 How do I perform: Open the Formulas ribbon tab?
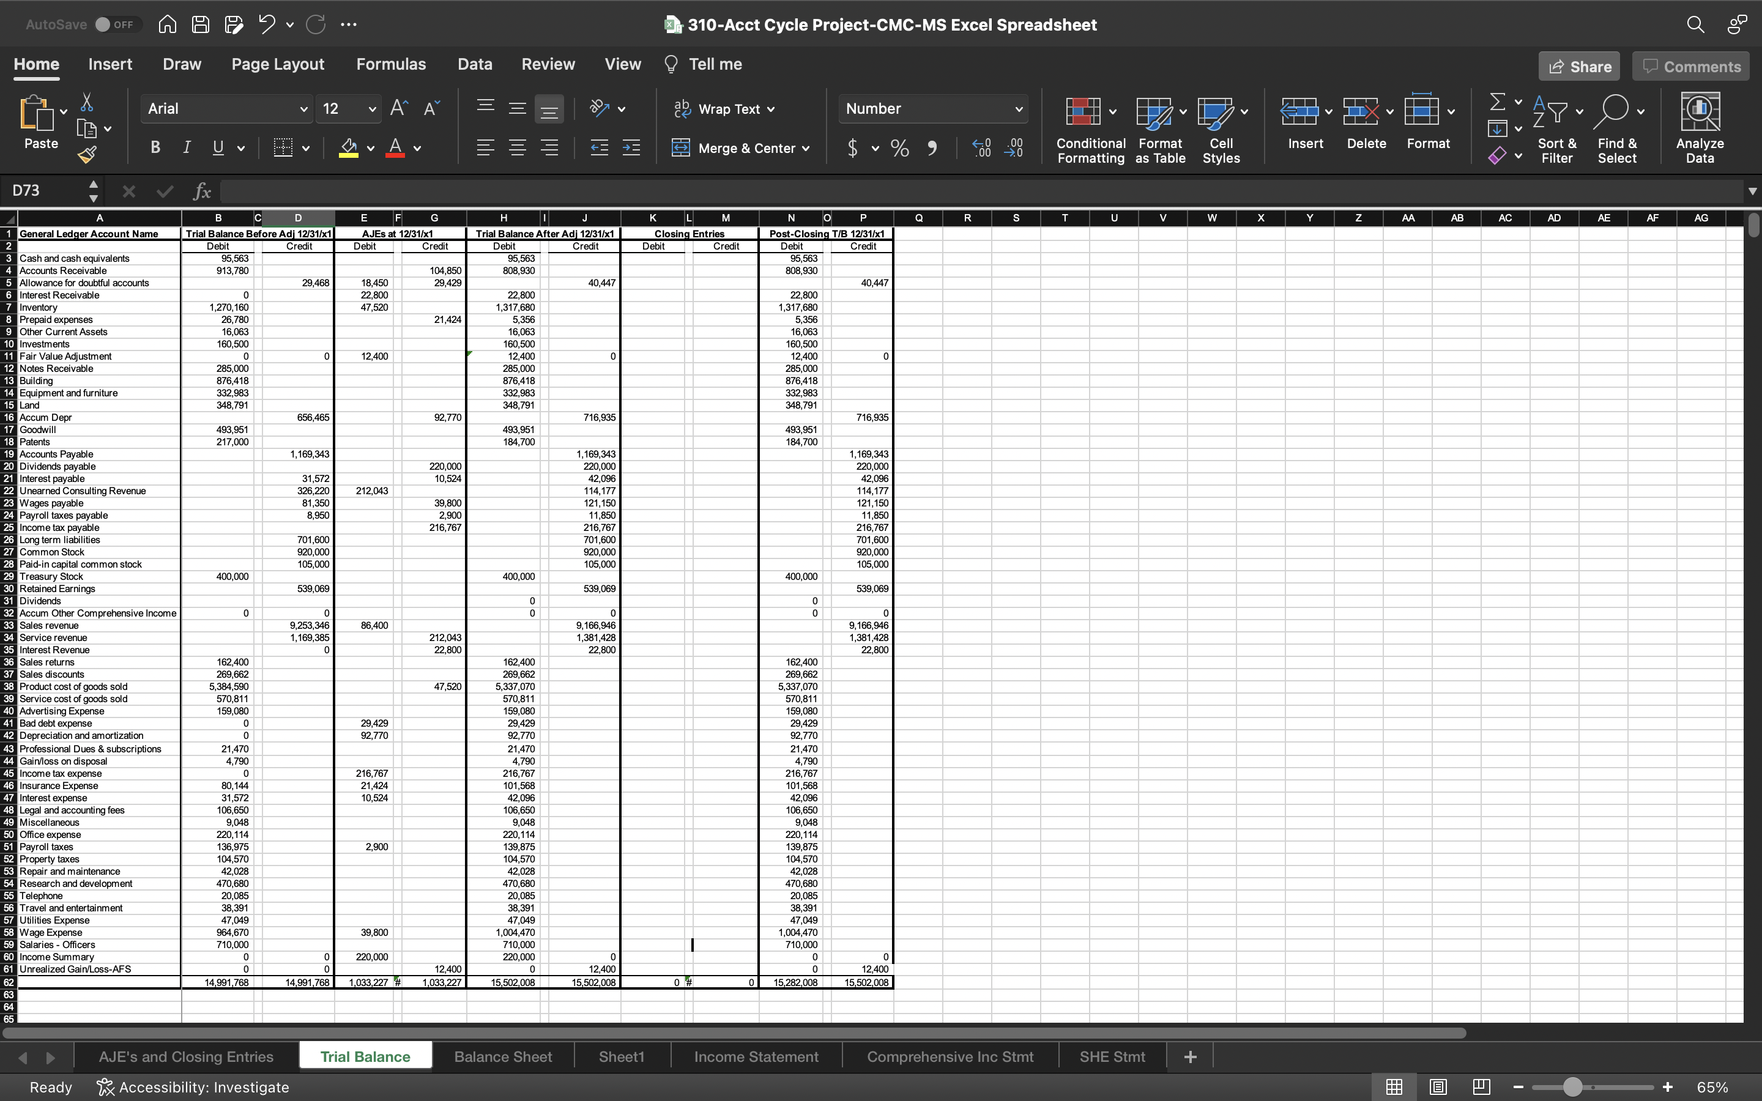tap(391, 64)
